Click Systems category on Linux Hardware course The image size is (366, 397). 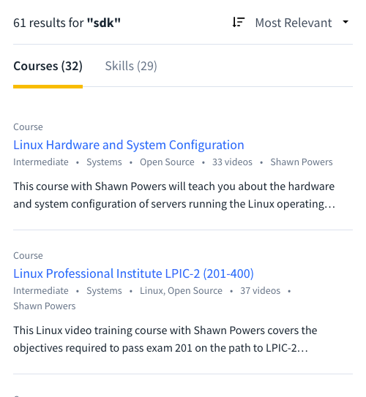pyautogui.click(x=104, y=162)
